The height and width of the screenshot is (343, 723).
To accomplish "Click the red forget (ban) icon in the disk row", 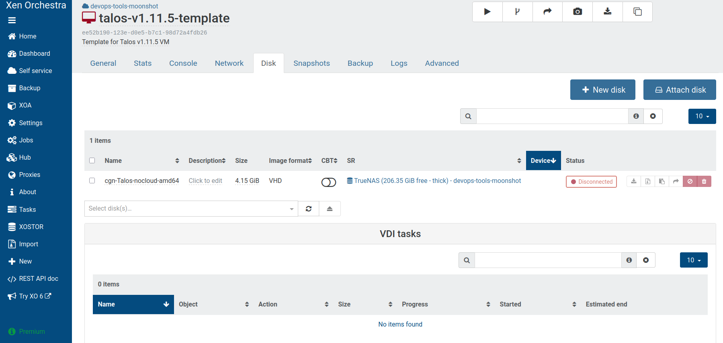I will 690,181.
